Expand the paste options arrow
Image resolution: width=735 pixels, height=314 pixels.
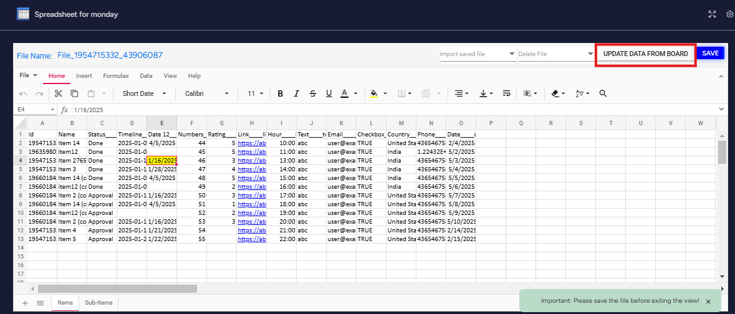click(103, 93)
